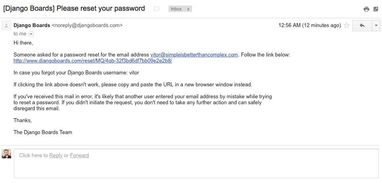Open the More options dropdown beside reply
The height and width of the screenshot is (183, 382).
pyautogui.click(x=376, y=25)
